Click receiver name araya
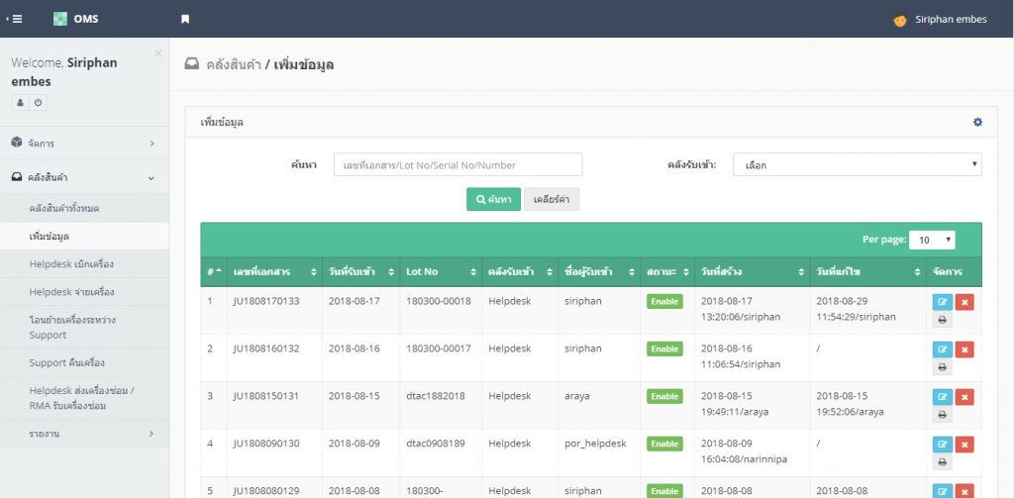The image size is (1014, 498). click(x=577, y=396)
